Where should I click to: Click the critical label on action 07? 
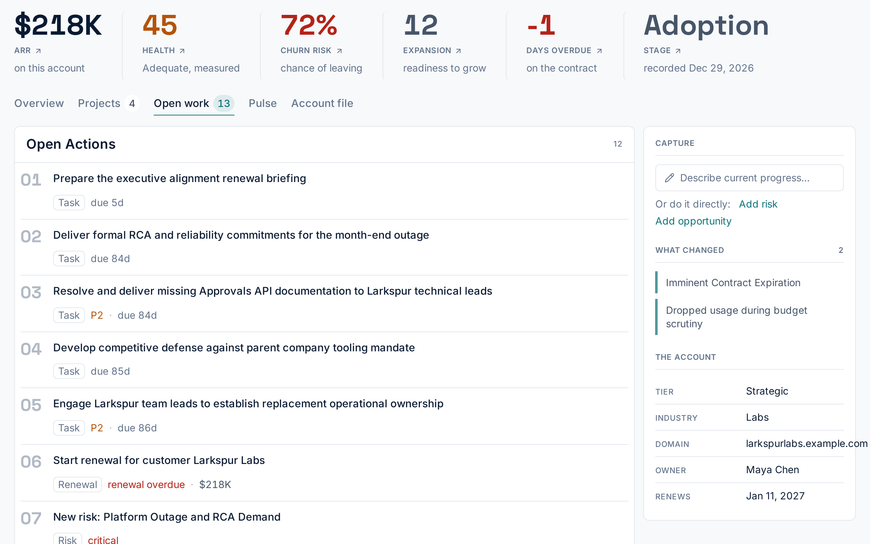[103, 540]
